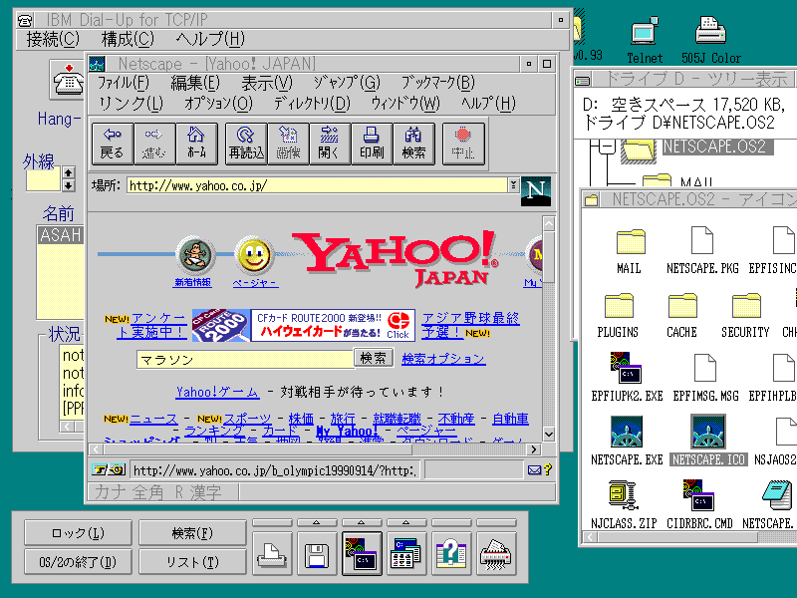Select the PLUGINS folder icon
The height and width of the screenshot is (598, 797).
click(619, 306)
